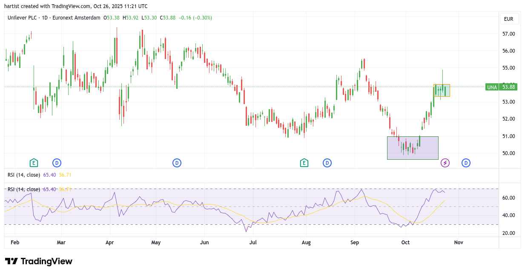Select the dividend D marker in mid-May
The height and width of the screenshot is (274, 525).
177,163
